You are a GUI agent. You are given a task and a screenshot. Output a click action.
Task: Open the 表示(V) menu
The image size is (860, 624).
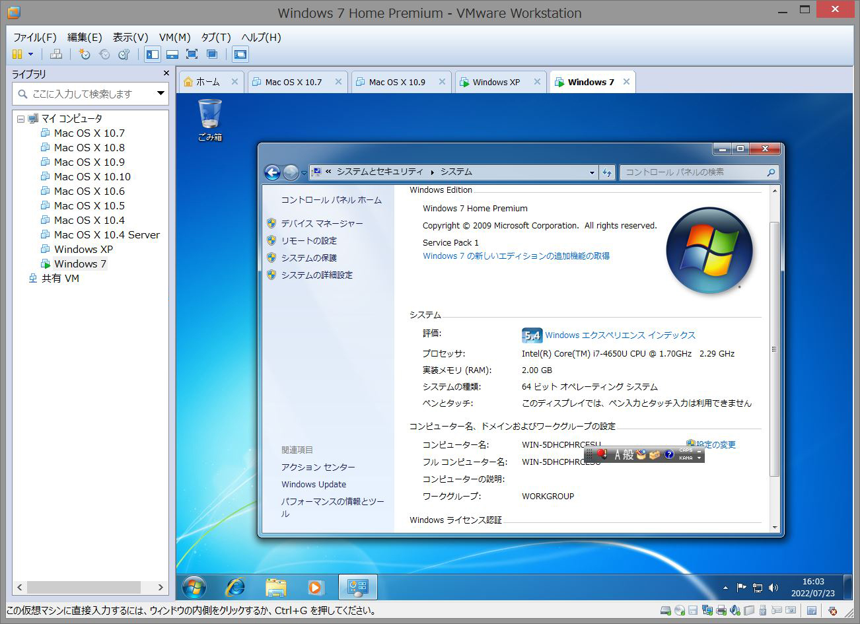(x=130, y=37)
